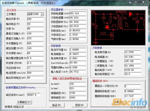Click the 次级匝数NS(Ts) value field
Viewport: 150px width, 111px height.
pyautogui.click(x=78, y=26)
